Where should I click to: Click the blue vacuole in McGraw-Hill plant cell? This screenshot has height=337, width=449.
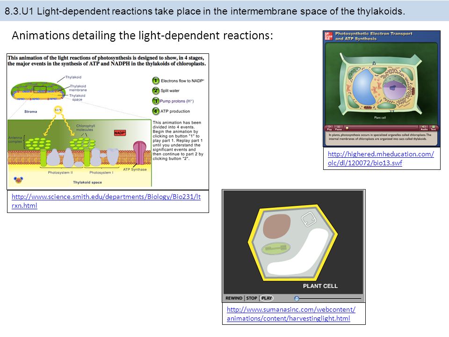[x=364, y=88]
